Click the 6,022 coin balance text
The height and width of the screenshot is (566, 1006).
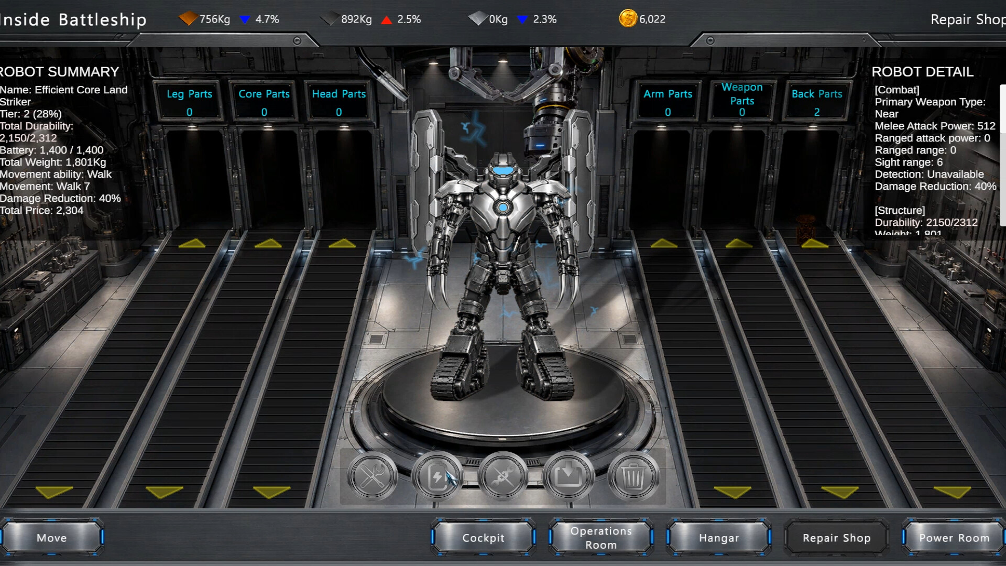pyautogui.click(x=652, y=19)
